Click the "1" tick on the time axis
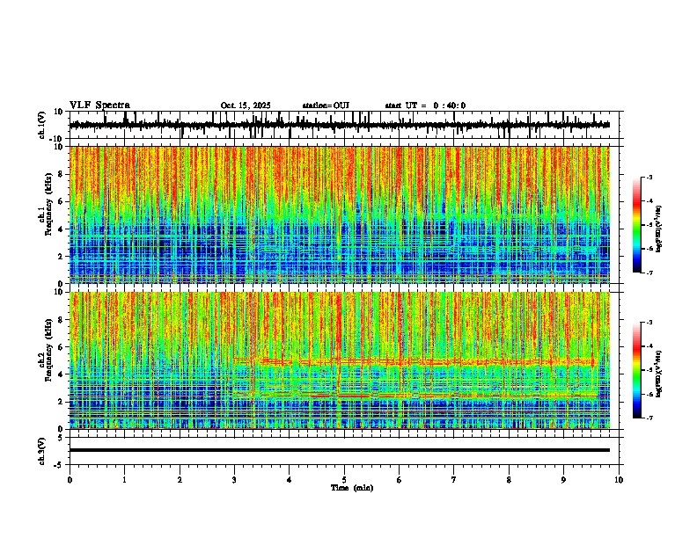697x538 pixels. point(124,480)
